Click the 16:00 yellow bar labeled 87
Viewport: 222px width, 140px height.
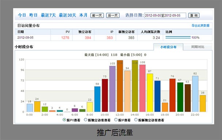pyautogui.click(x=150, y=93)
